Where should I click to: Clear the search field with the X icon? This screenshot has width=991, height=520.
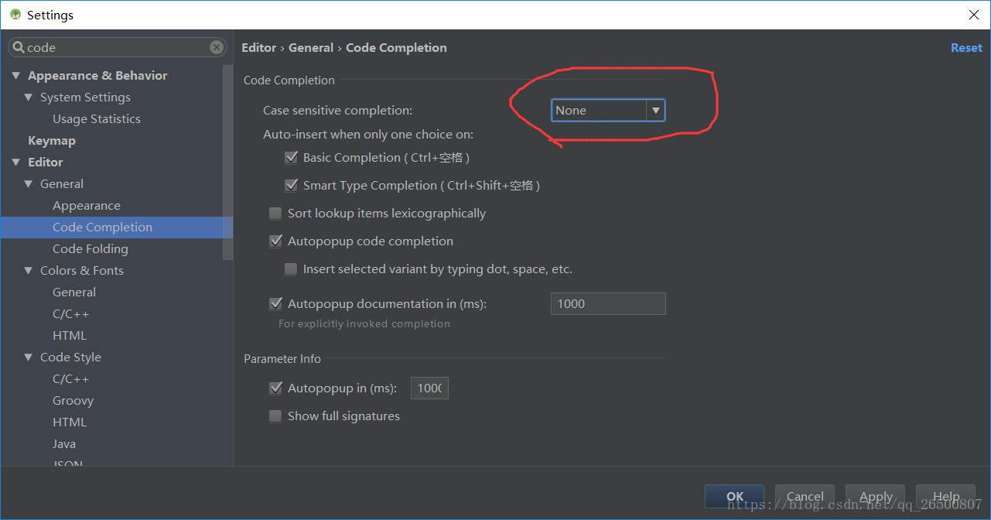pyautogui.click(x=217, y=47)
